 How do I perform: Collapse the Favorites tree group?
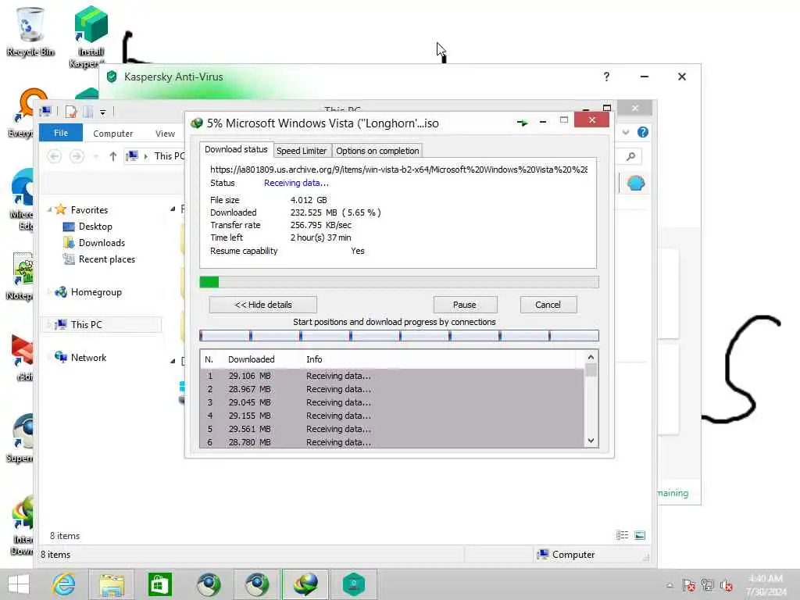[x=49, y=209]
